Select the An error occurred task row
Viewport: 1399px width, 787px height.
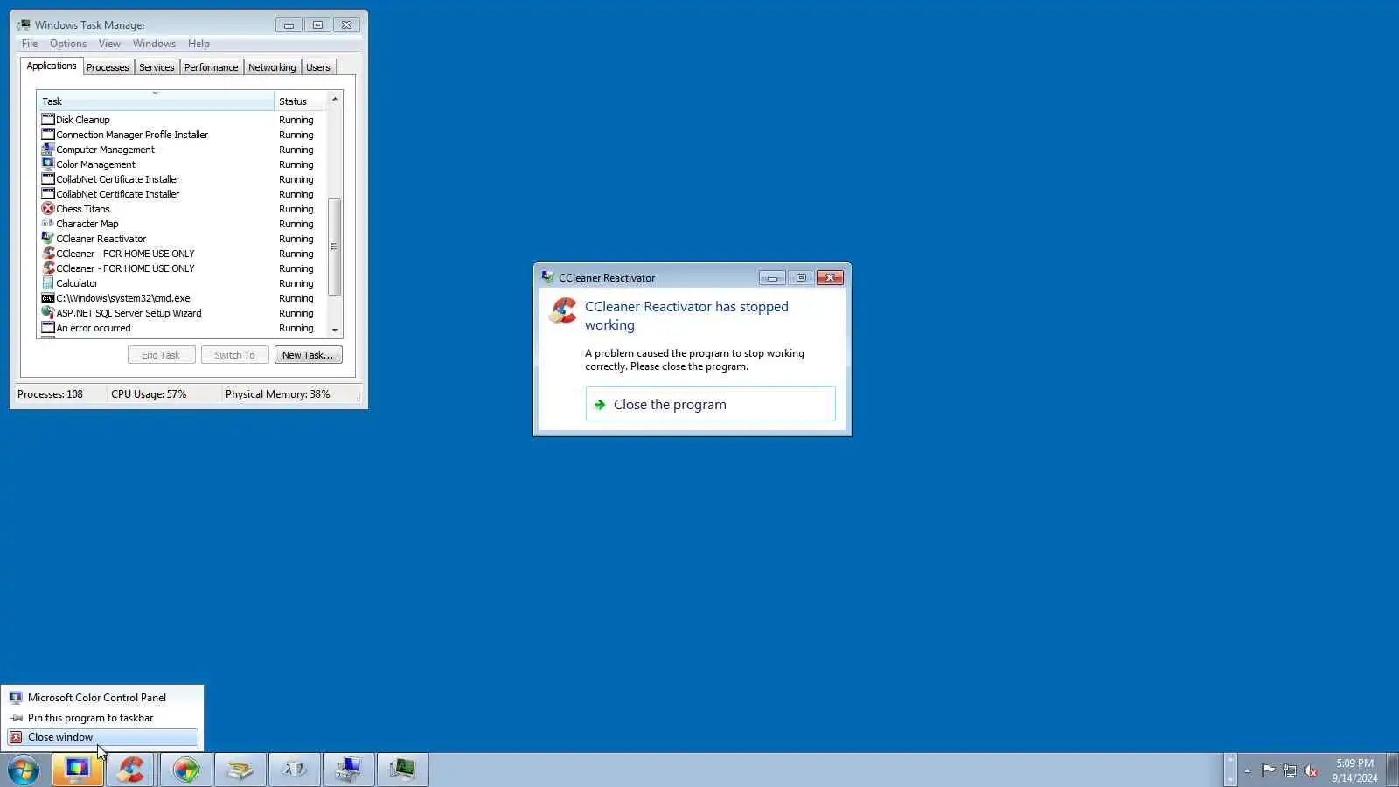[182, 328]
